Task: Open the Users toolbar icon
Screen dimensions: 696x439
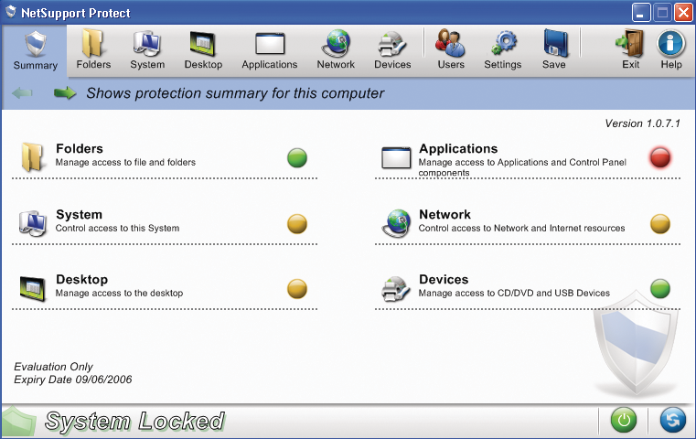Action: 451,49
